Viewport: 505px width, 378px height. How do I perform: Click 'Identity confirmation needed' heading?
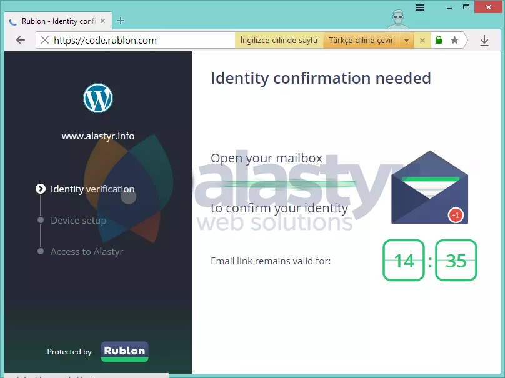[x=321, y=78]
